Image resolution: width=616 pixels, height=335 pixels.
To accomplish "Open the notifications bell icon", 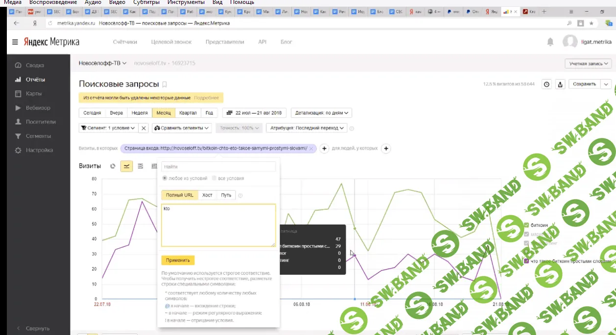I will (x=550, y=42).
